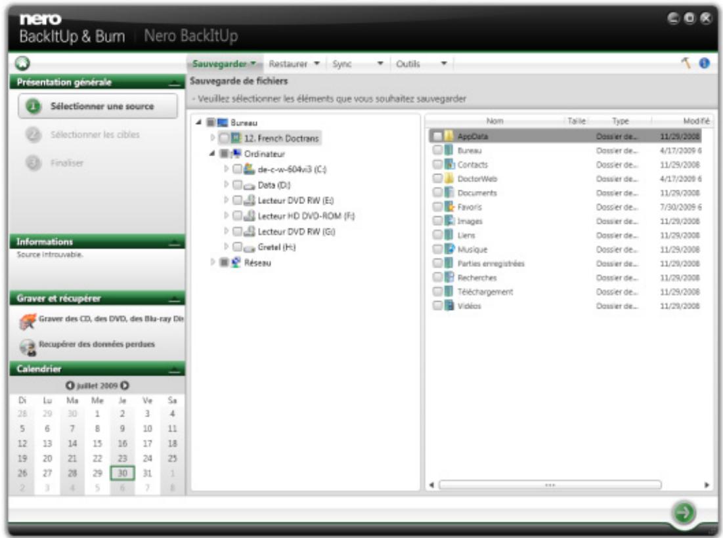Viewport: 723px width, 538px height.
Task: Click the Finaliser step
Action: coord(67,163)
